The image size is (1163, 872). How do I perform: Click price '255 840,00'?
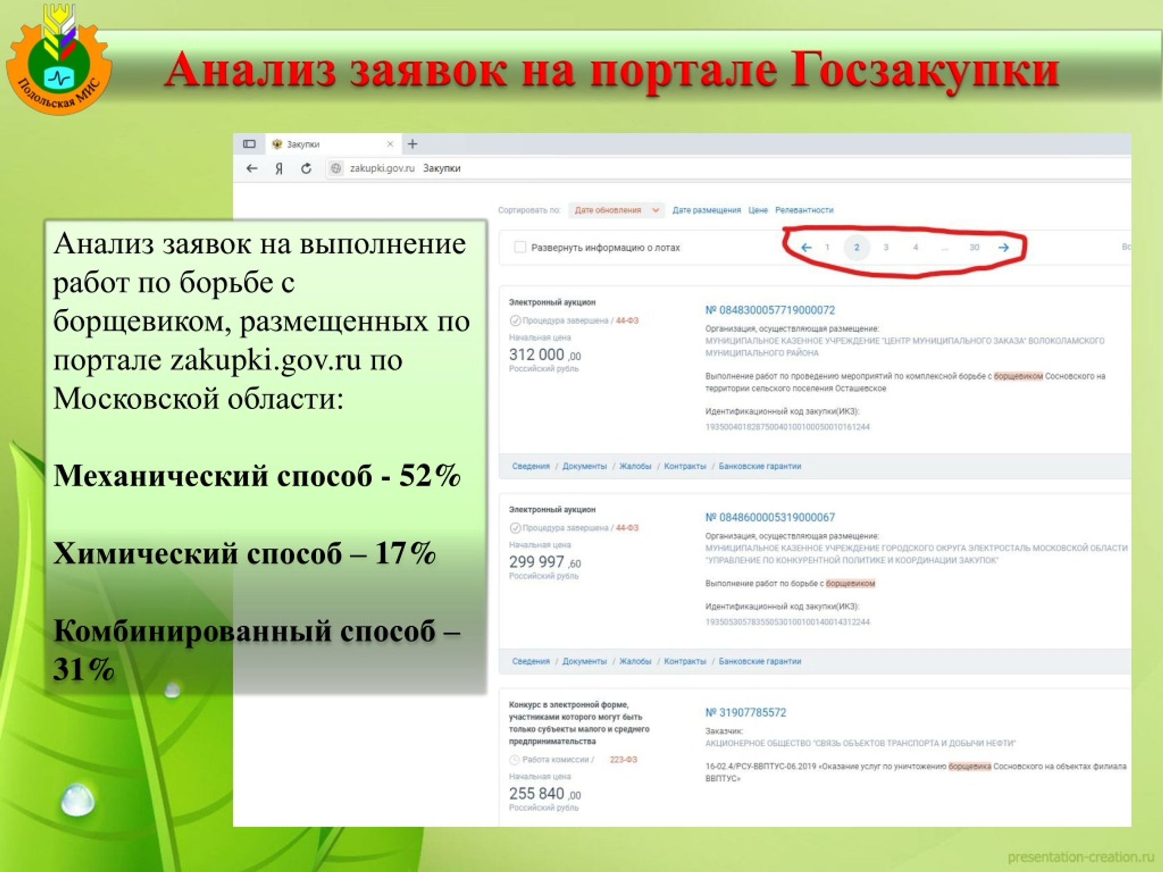tap(545, 794)
